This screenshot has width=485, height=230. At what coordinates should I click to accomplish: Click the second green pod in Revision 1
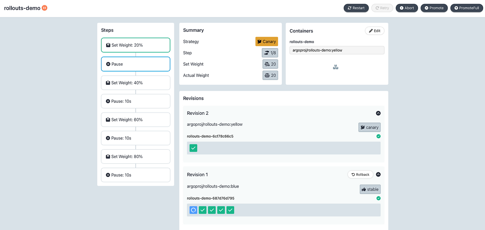click(212, 210)
